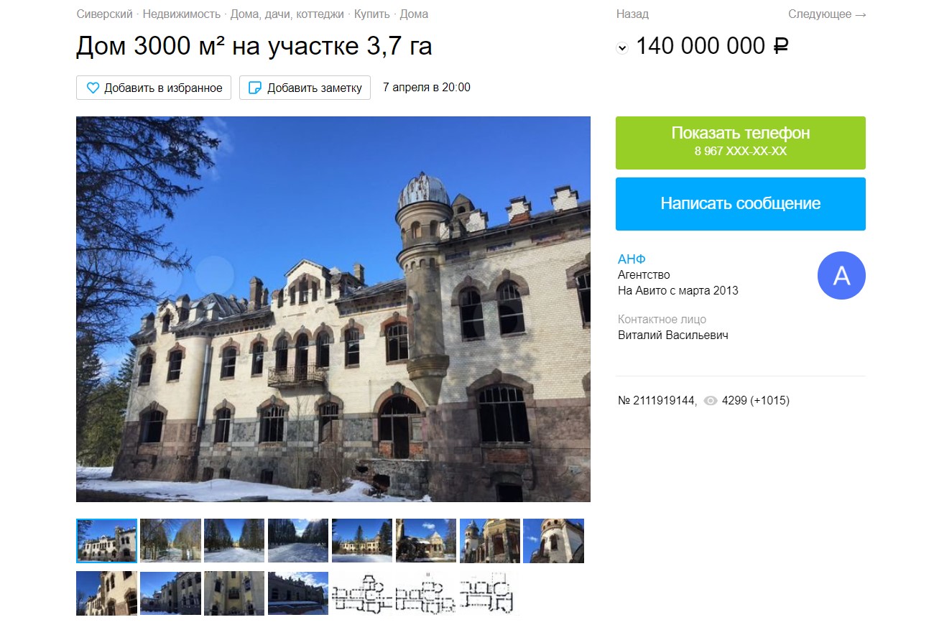Image resolution: width=934 pixels, height=630 pixels.
Task: Expand the price dropdown arrow
Action: pyautogui.click(x=622, y=48)
